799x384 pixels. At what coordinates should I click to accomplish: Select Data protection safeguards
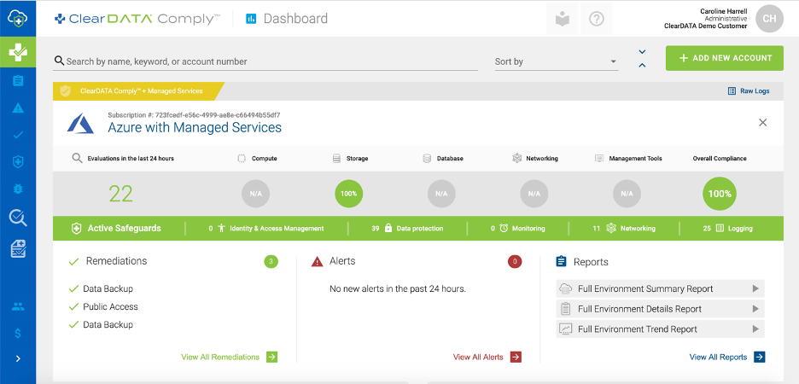coord(407,229)
